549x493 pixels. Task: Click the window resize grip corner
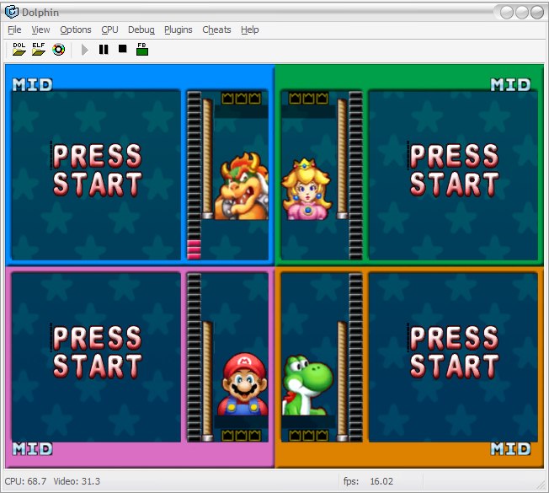pos(541,485)
